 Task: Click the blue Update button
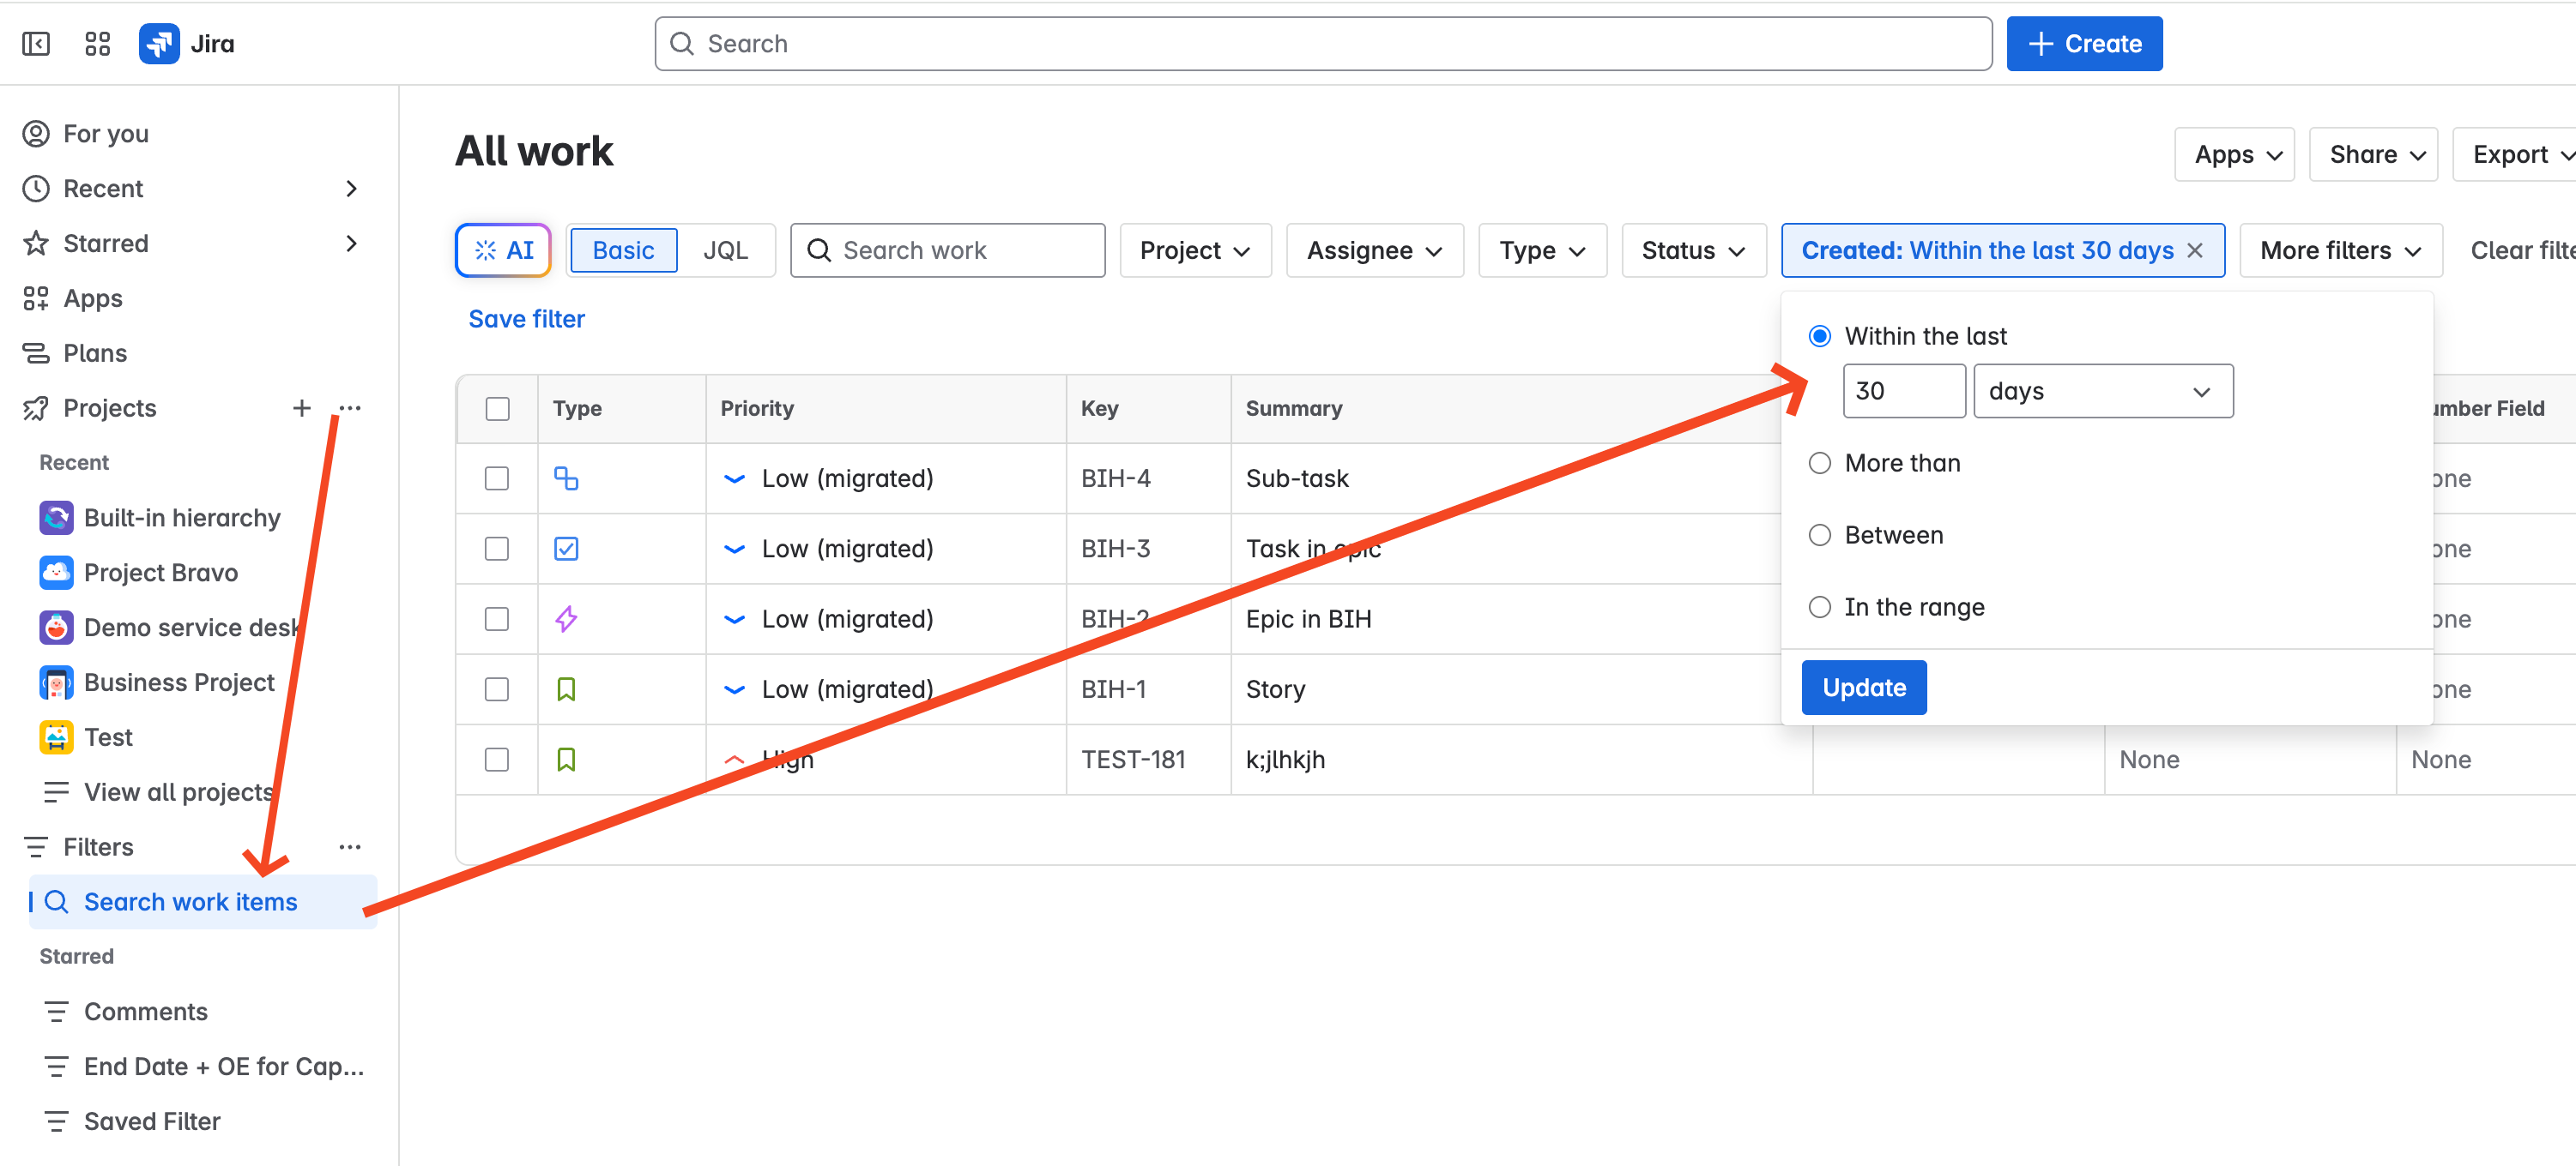(1864, 688)
